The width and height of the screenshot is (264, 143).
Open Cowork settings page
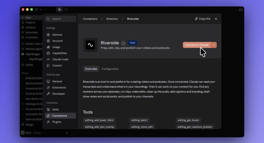[60, 65]
